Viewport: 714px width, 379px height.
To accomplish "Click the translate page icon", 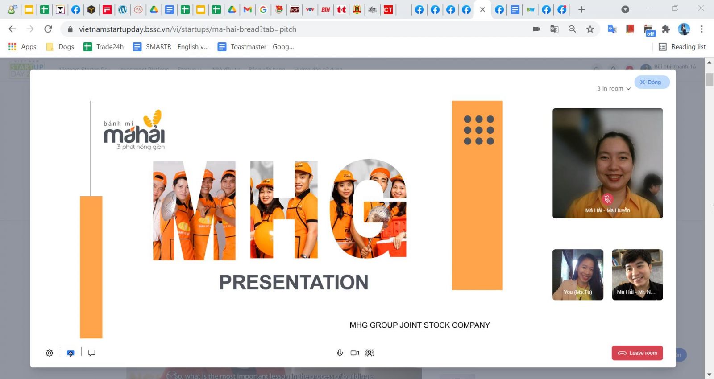I will coord(554,29).
